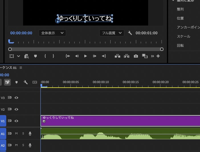Open the フル画質 playback resolution dropdown
The image size is (200, 152).
tap(112, 33)
